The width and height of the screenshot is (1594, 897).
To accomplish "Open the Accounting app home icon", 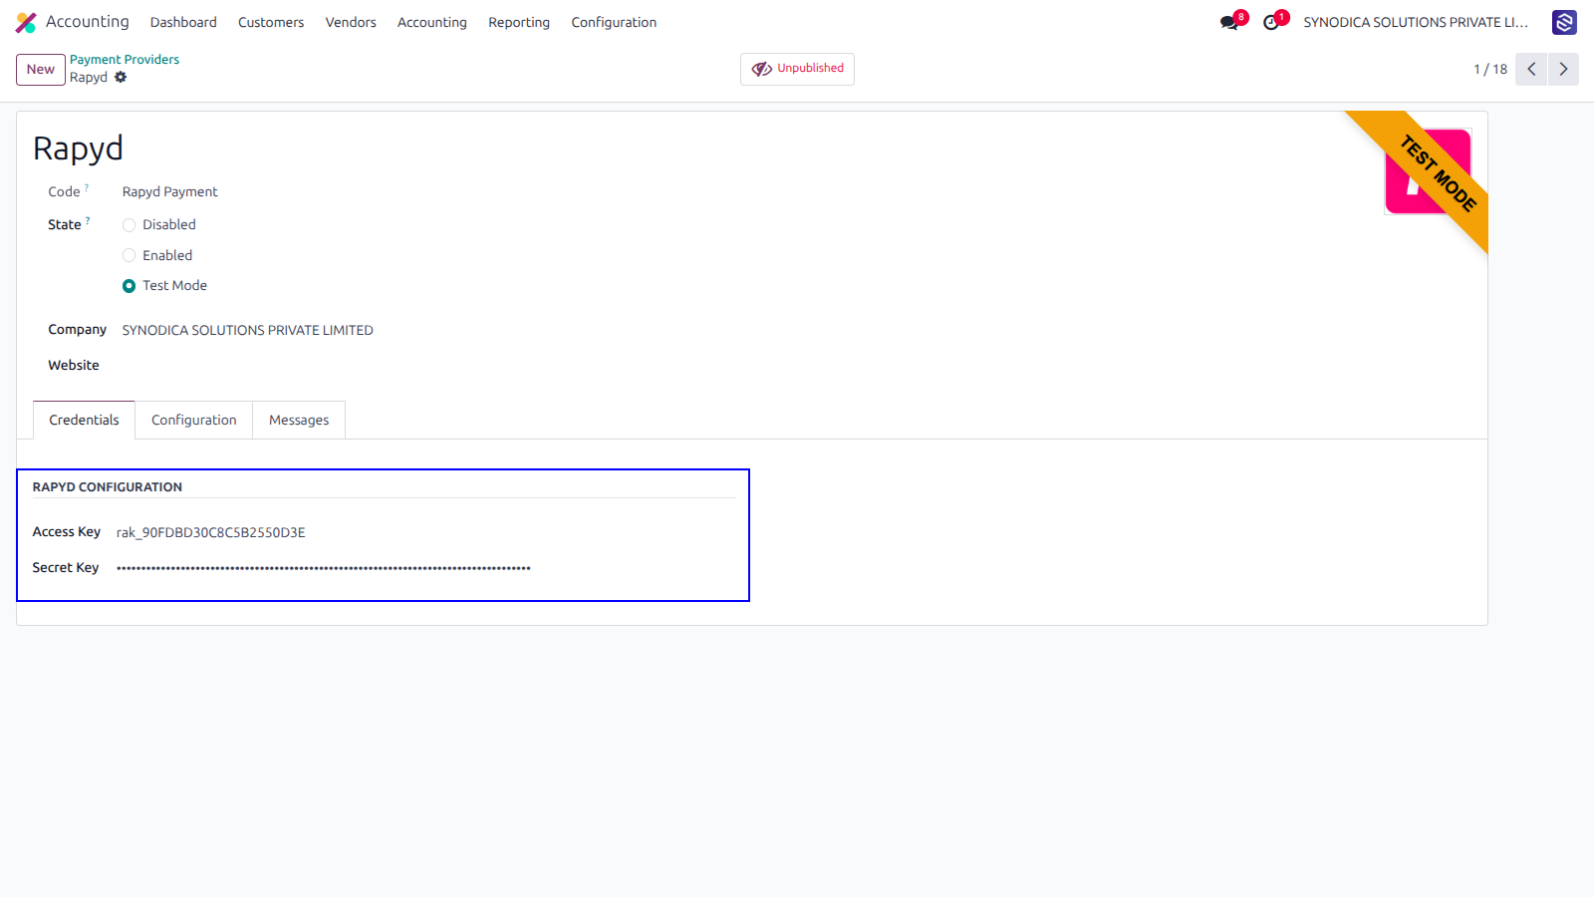I will (x=26, y=22).
